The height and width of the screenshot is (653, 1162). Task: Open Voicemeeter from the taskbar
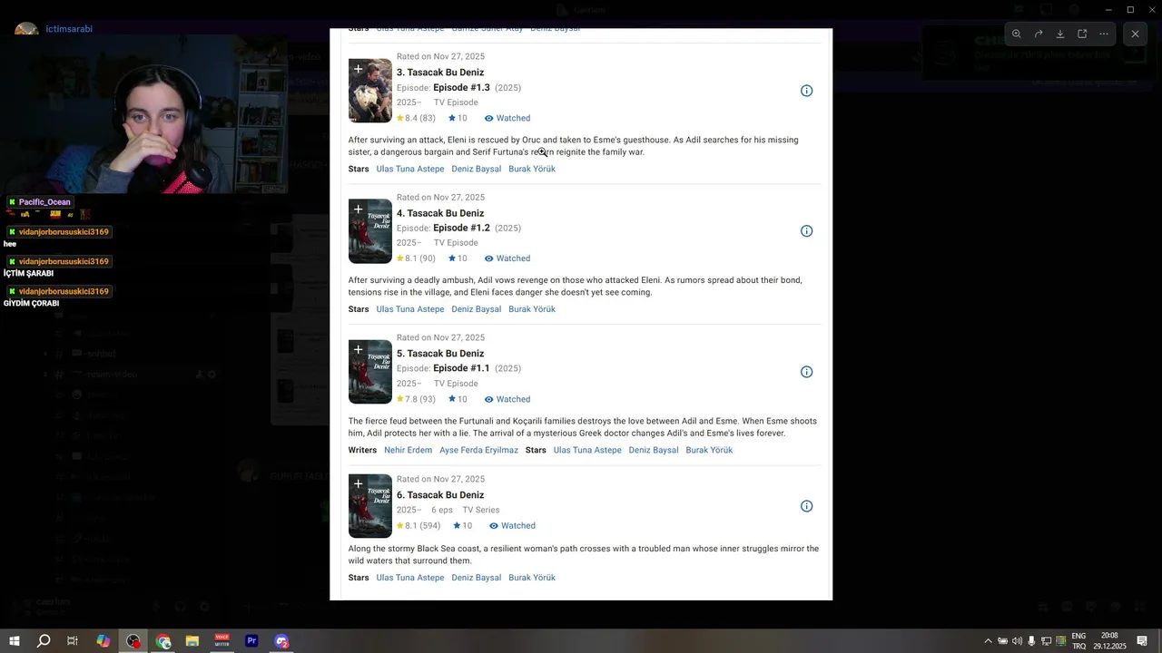[222, 641]
